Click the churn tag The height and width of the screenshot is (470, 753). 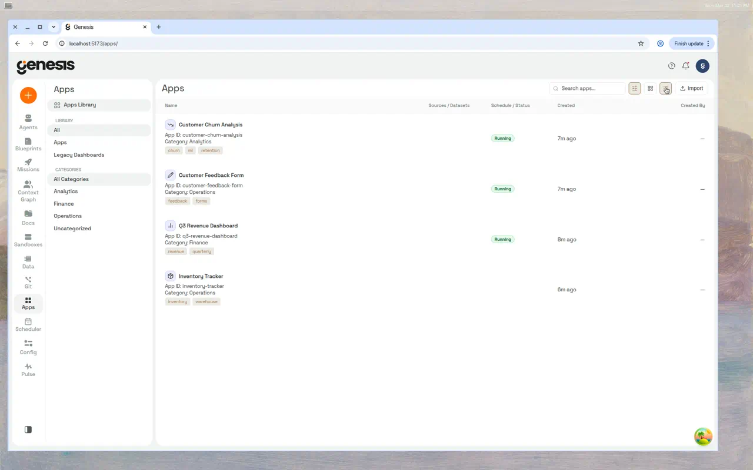click(174, 150)
